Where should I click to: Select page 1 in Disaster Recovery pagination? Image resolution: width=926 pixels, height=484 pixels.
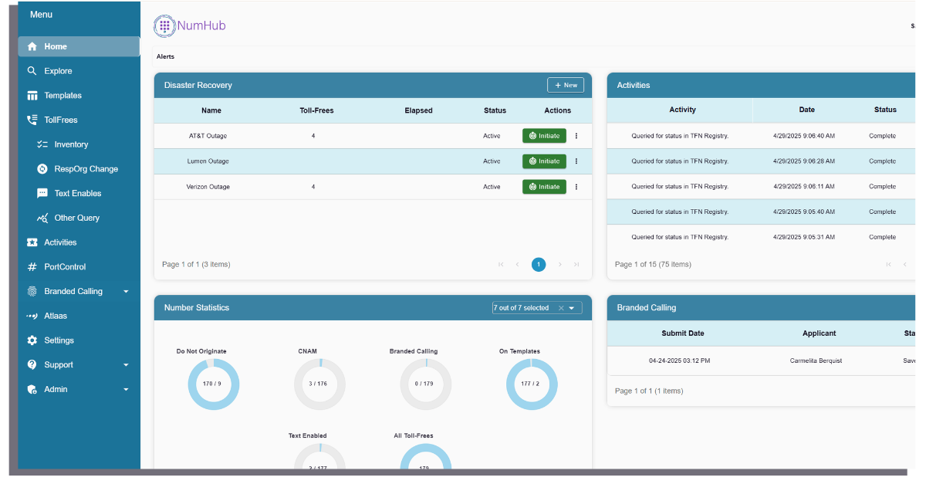(539, 264)
